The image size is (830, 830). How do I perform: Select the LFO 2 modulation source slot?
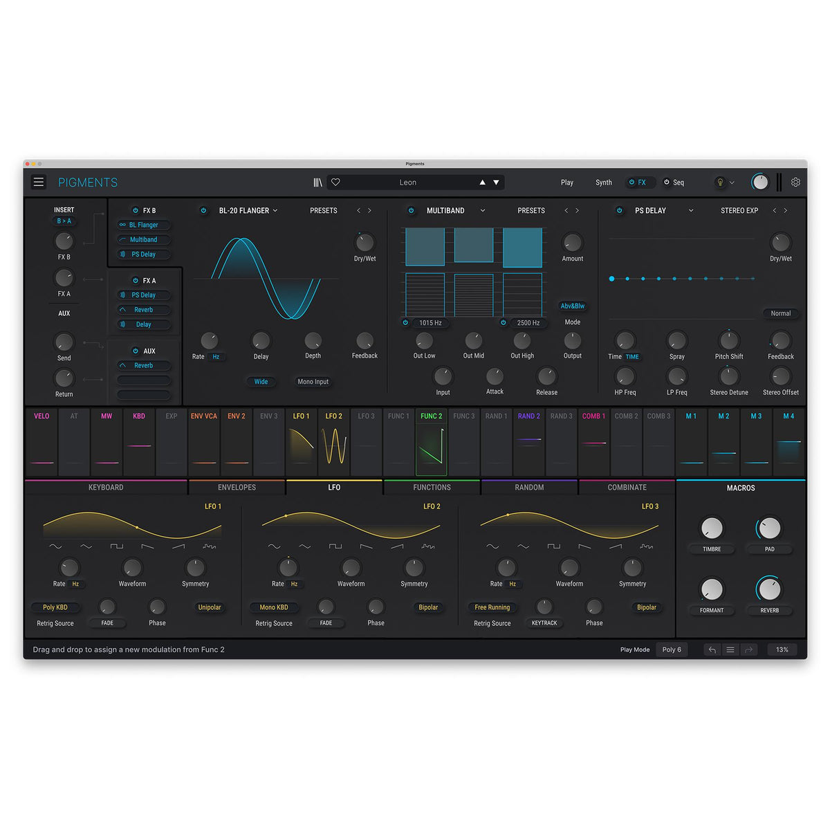point(334,441)
